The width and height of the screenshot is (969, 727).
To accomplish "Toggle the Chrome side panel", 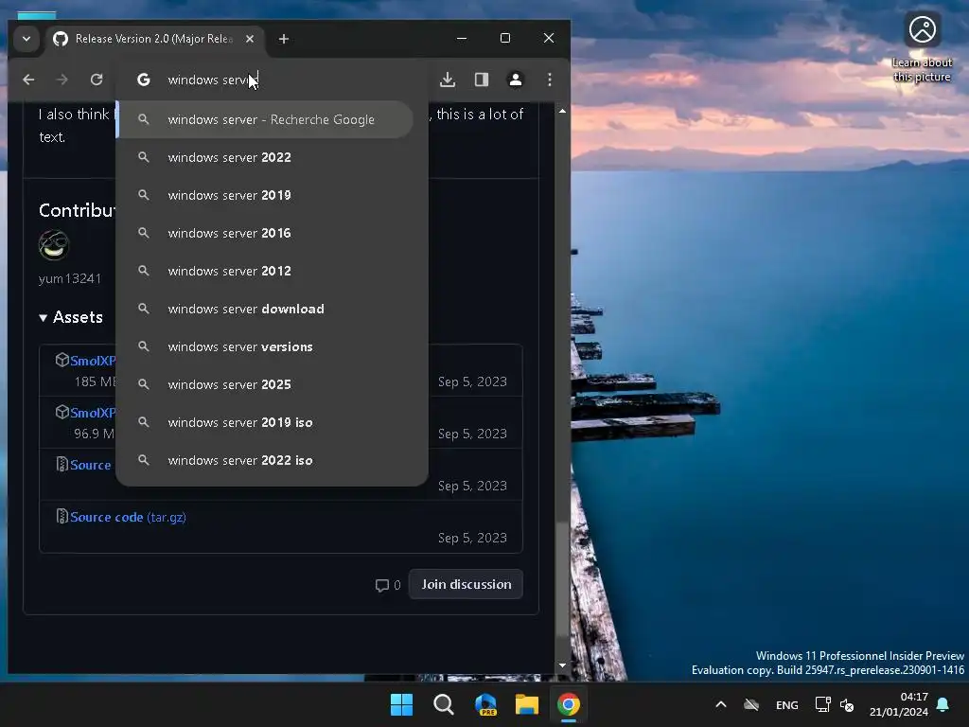I will tap(482, 80).
